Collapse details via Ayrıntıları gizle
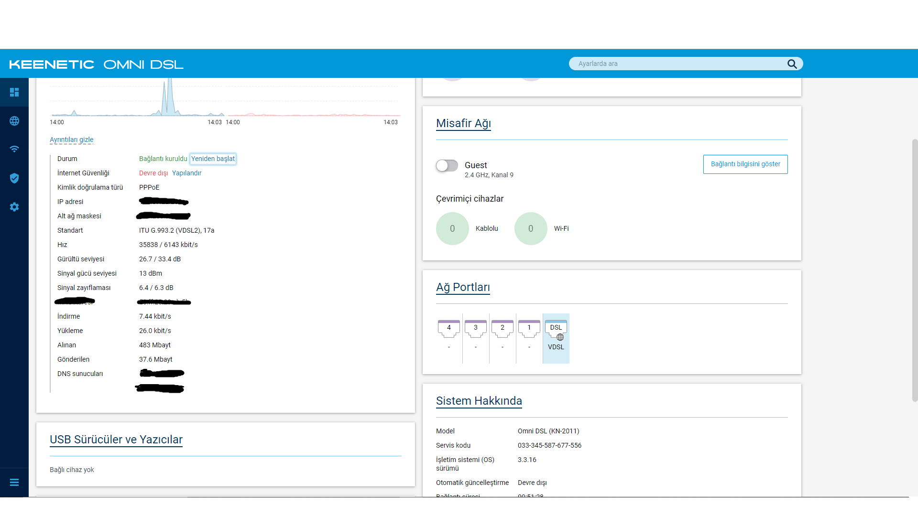The image size is (918, 516). click(x=71, y=140)
